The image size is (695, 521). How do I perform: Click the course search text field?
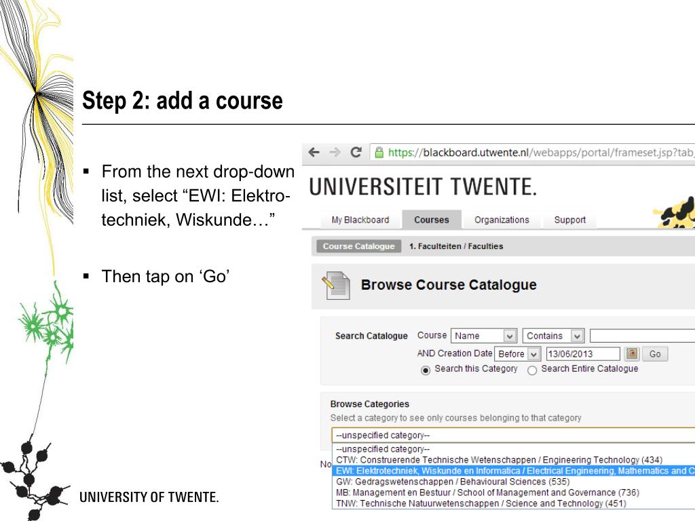(642, 336)
